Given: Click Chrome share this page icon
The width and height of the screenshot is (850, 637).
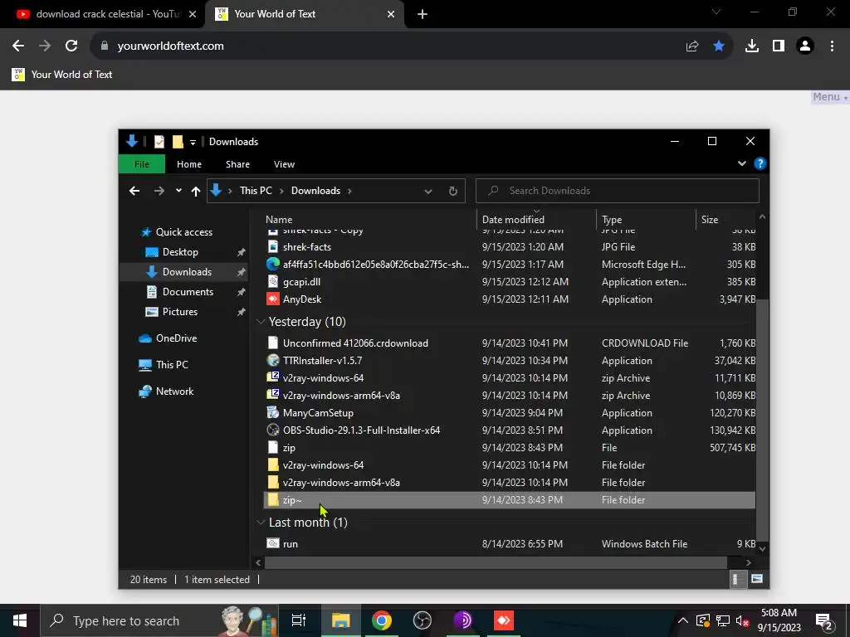Looking at the screenshot, I should tap(692, 46).
